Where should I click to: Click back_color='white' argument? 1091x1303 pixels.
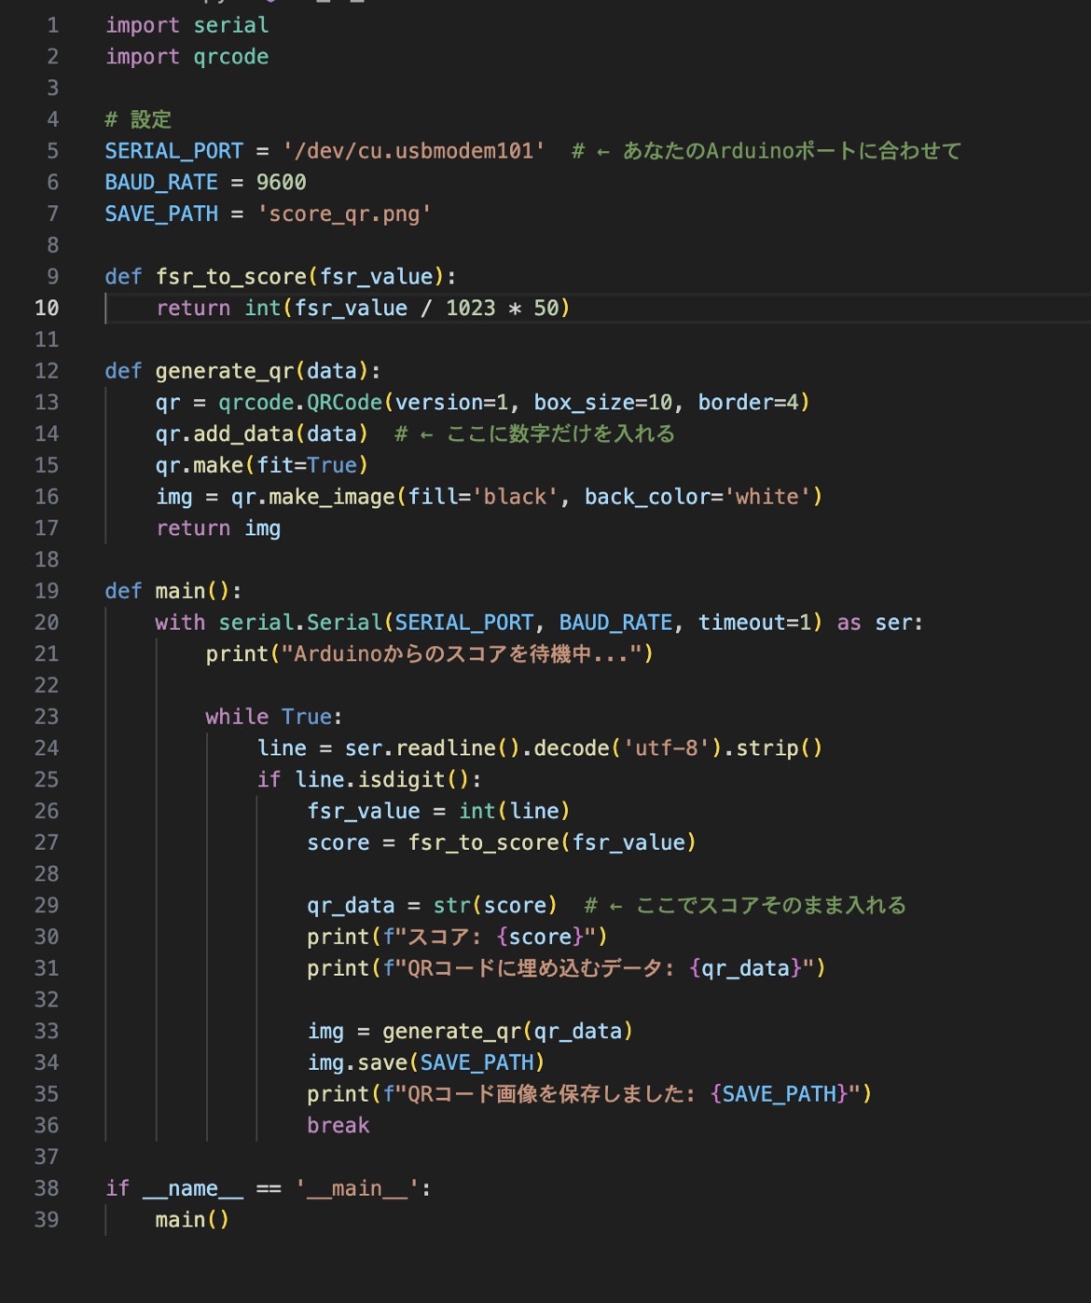(x=698, y=497)
